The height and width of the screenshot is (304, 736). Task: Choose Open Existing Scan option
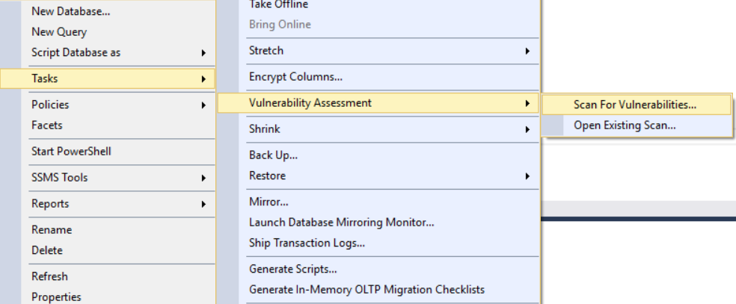[x=624, y=125]
